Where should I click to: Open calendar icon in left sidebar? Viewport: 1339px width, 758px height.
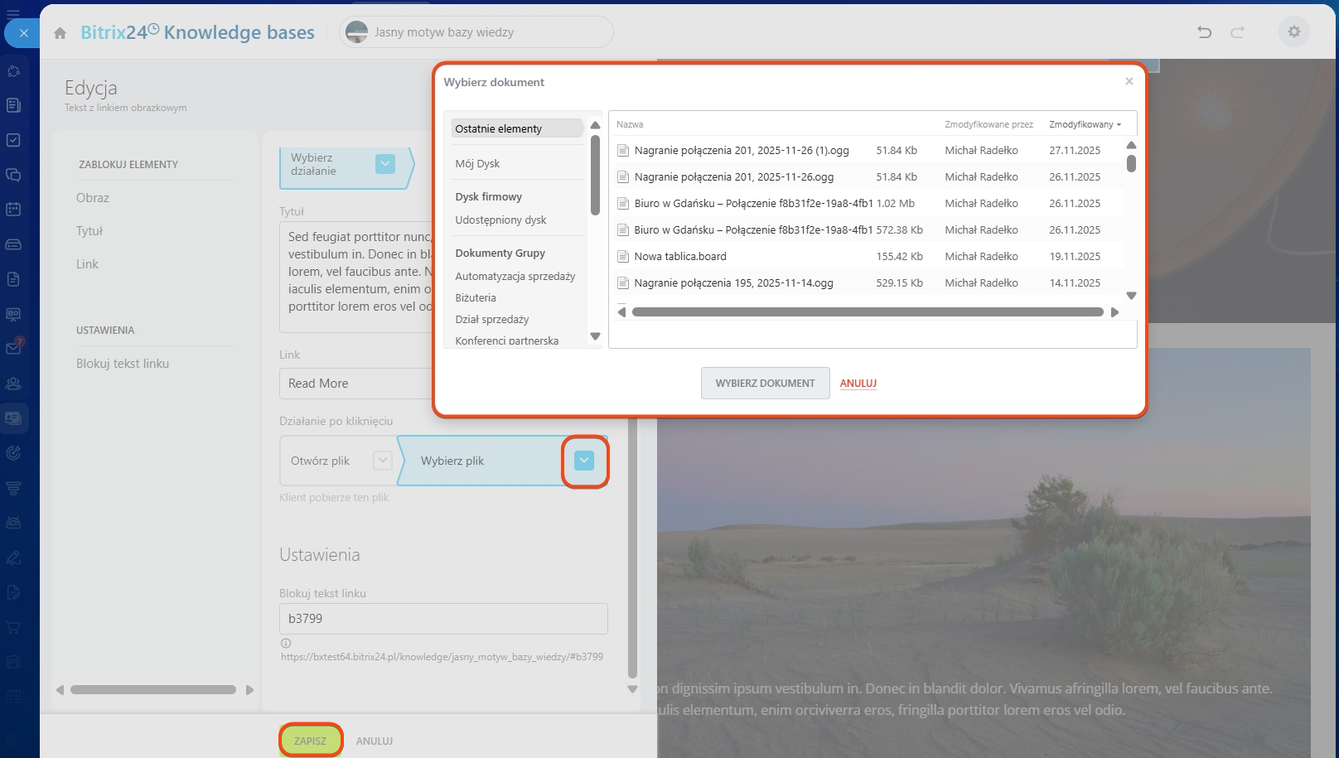coord(13,210)
